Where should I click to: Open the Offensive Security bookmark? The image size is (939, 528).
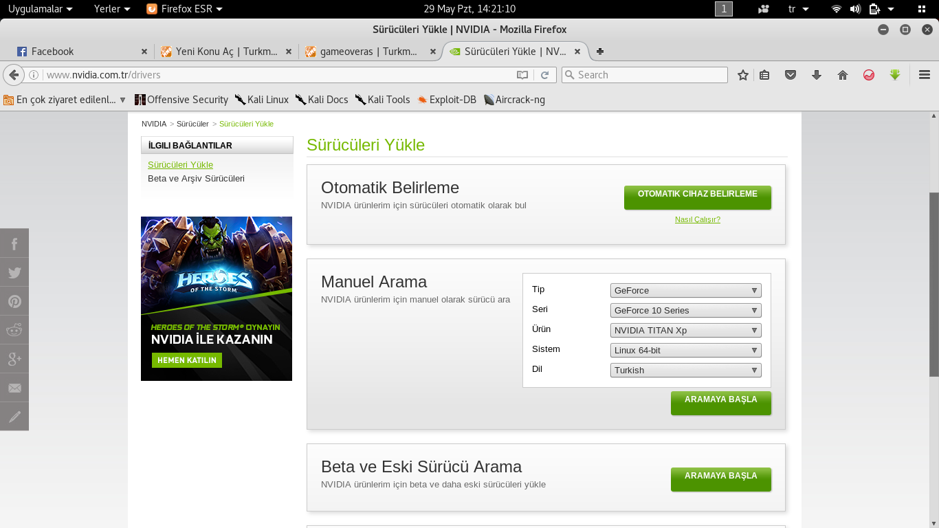click(x=181, y=100)
